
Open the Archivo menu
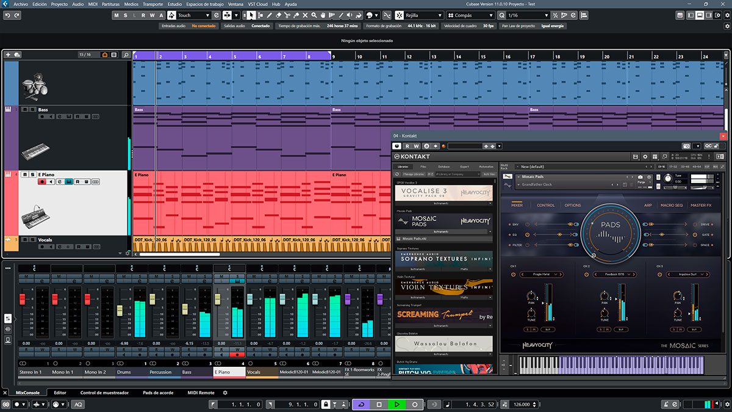(20, 4)
